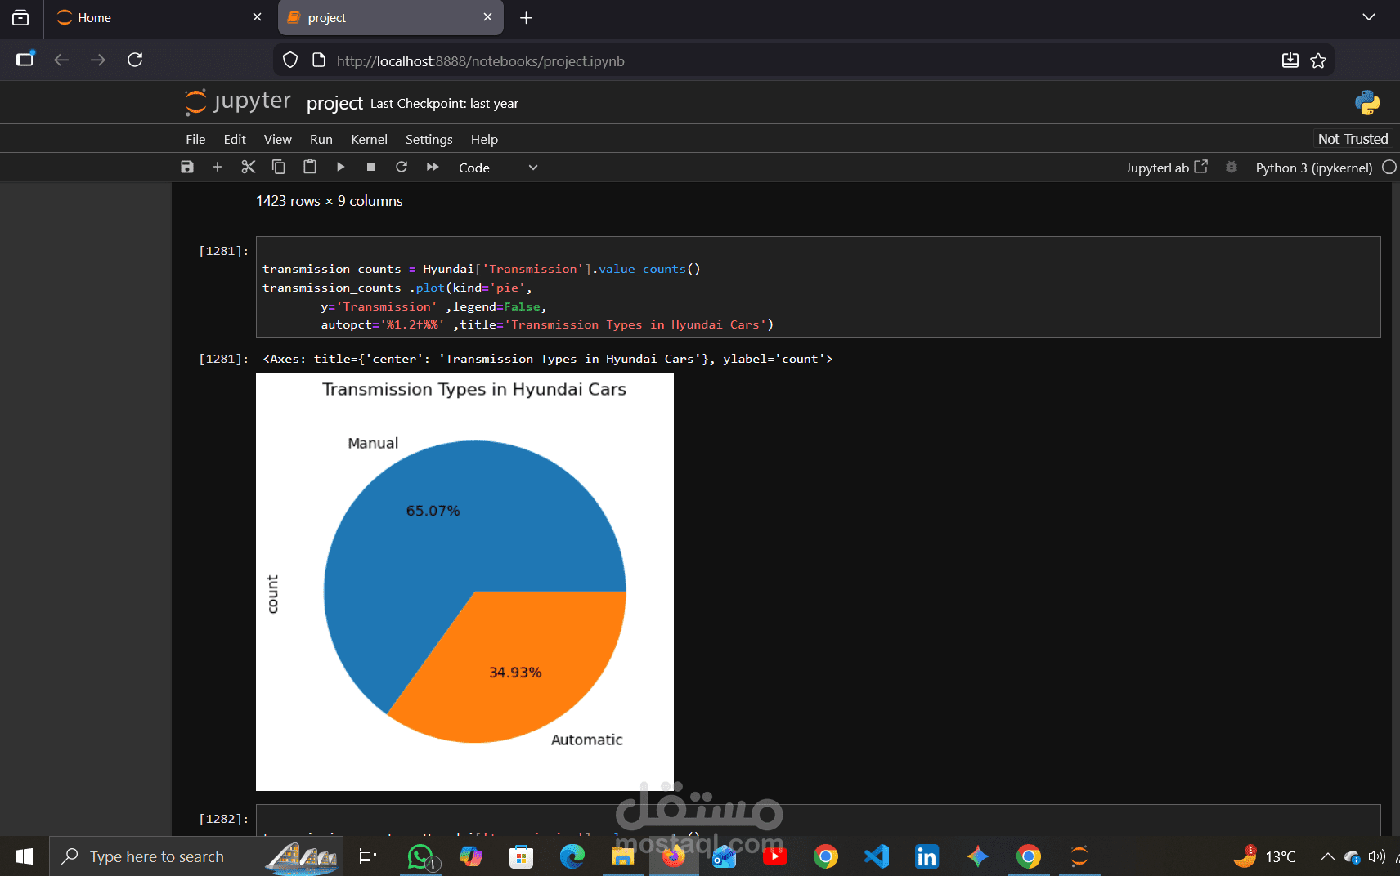The height and width of the screenshot is (876, 1400).
Task: Open the Code cell type dropdown
Action: click(497, 167)
